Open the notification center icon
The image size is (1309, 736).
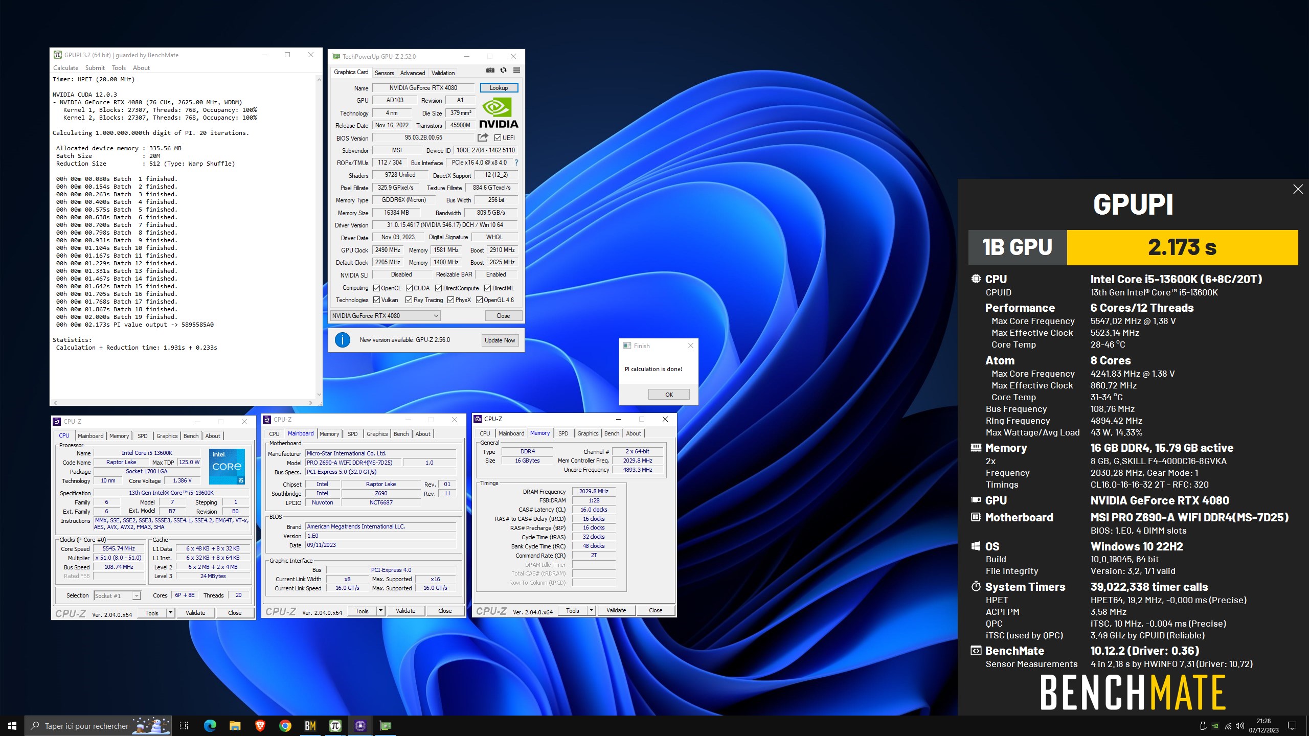(x=1292, y=726)
